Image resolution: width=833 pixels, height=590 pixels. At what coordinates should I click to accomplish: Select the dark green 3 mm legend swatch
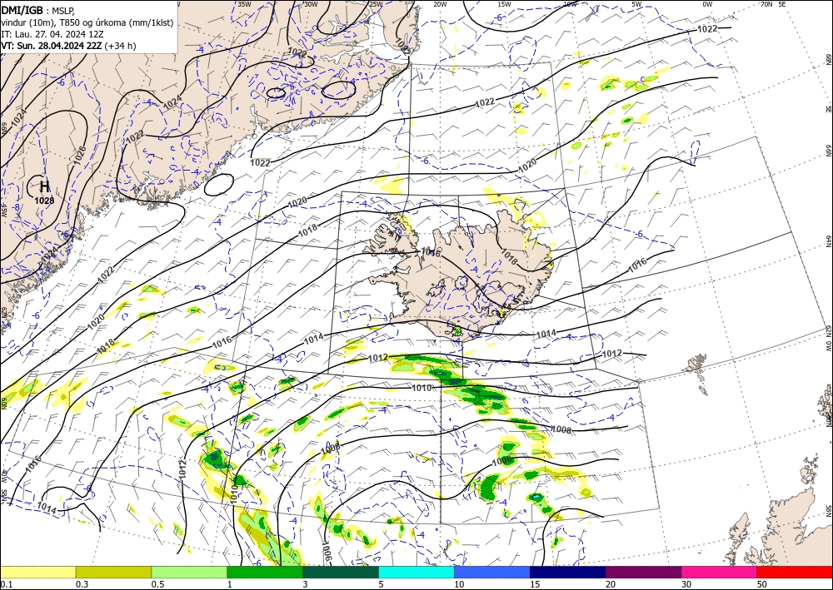pyautogui.click(x=341, y=572)
